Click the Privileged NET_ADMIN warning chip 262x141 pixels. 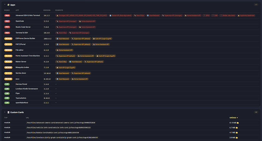[x=82, y=15]
